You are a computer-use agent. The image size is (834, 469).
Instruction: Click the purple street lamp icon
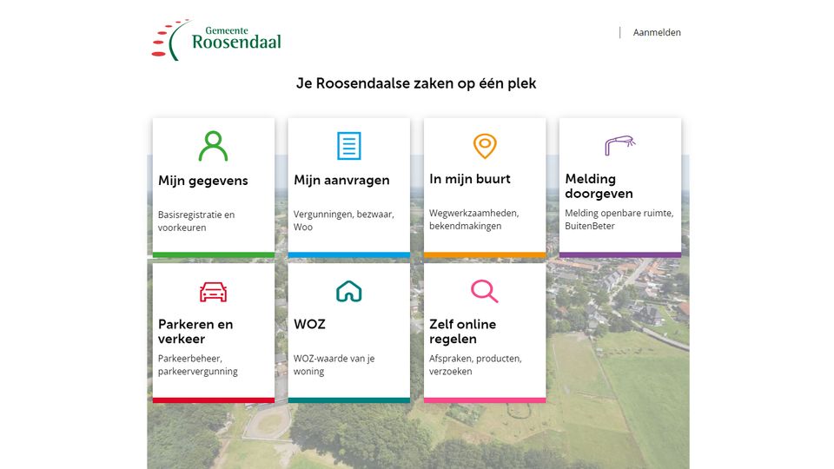tap(619, 144)
